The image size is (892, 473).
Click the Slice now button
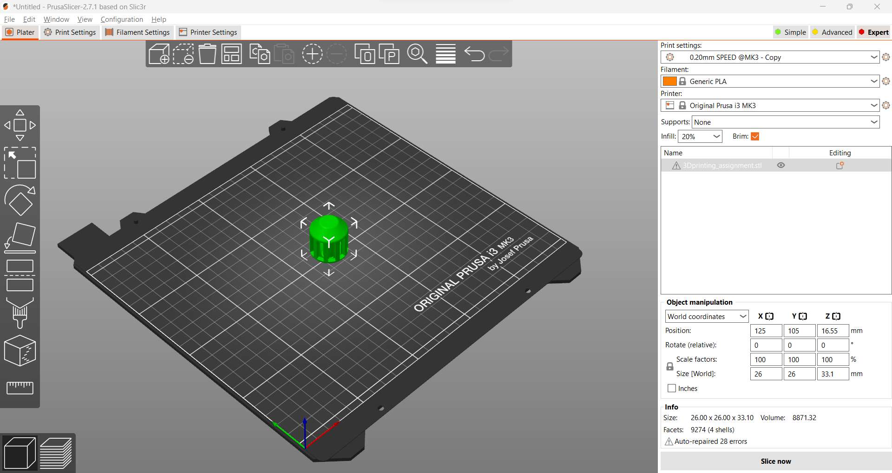(x=776, y=461)
